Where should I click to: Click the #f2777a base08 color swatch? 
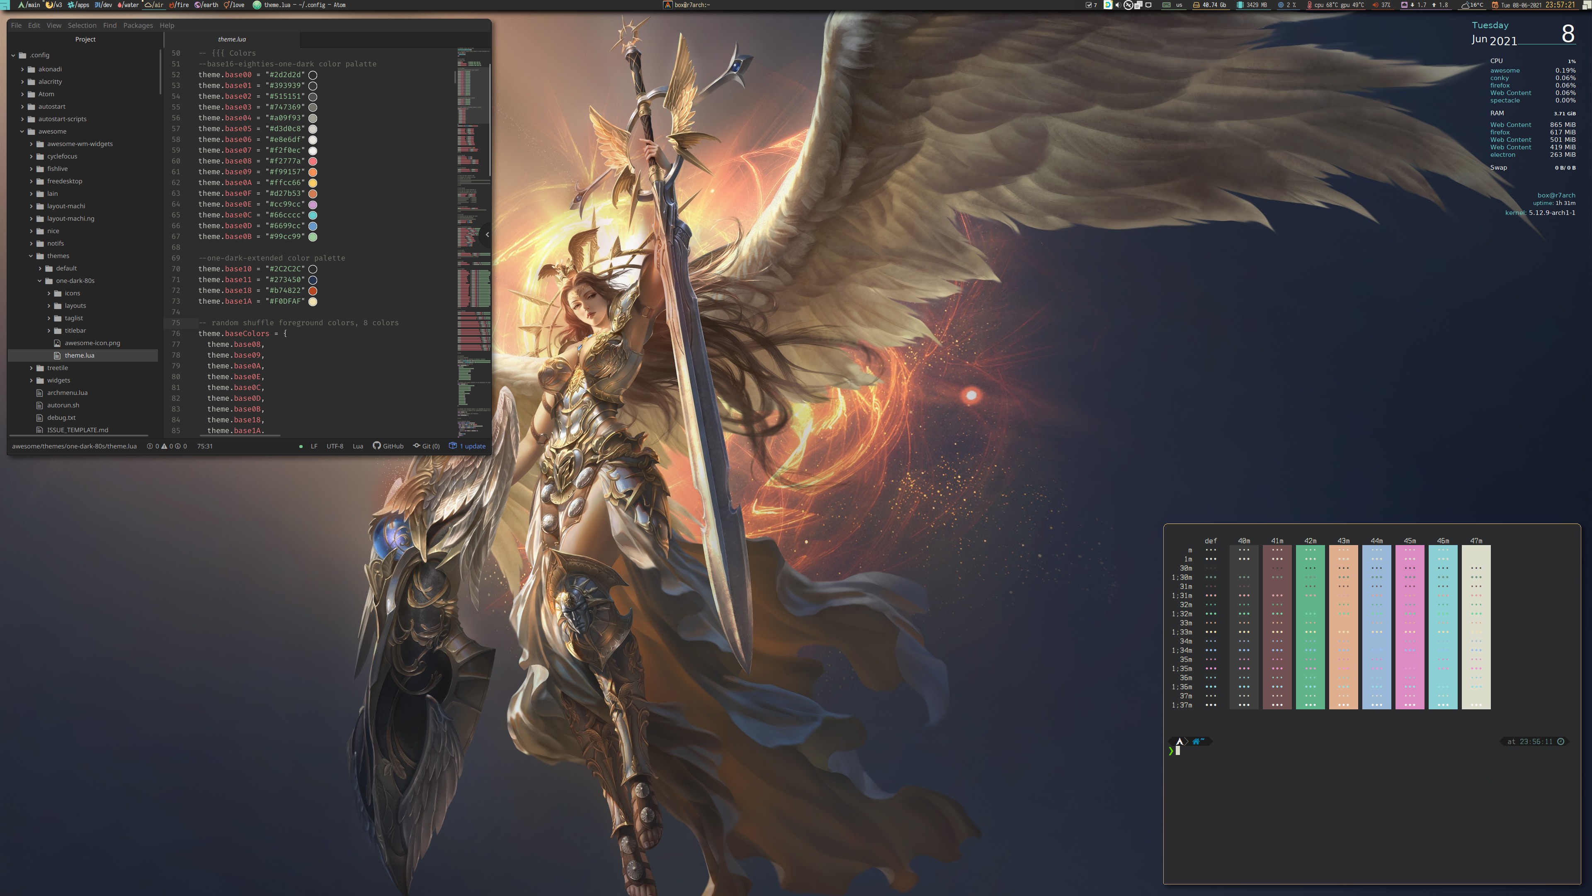(313, 161)
